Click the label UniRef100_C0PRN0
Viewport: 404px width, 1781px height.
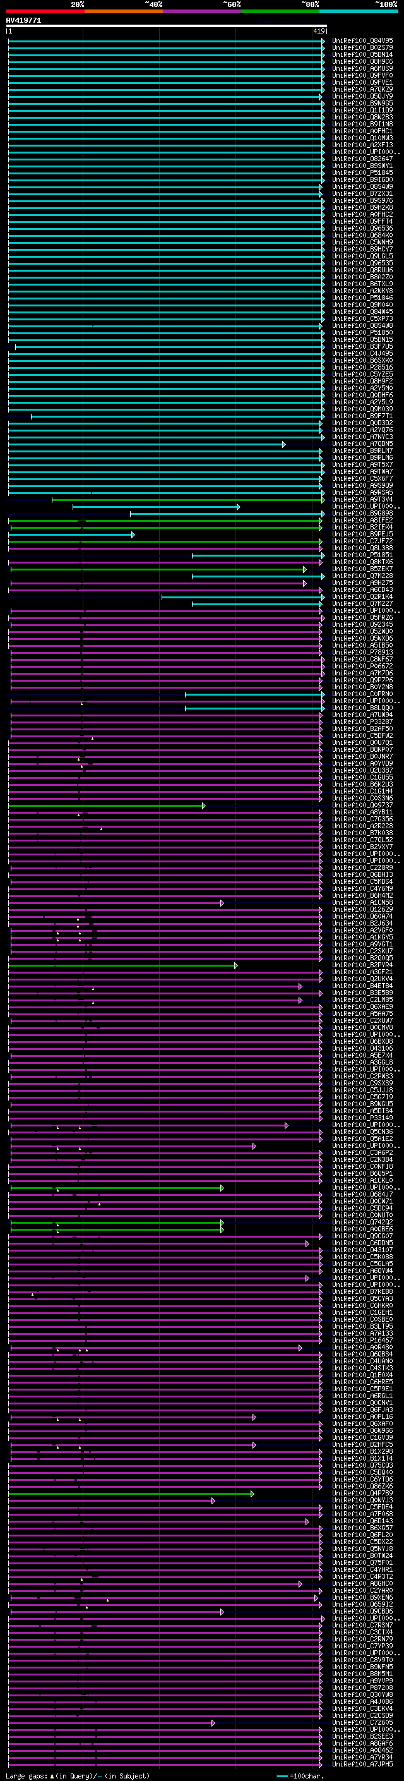point(362,694)
